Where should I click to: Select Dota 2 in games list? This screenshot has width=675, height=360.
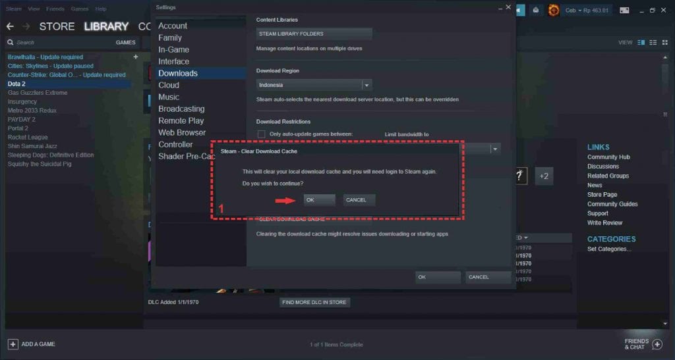point(69,84)
